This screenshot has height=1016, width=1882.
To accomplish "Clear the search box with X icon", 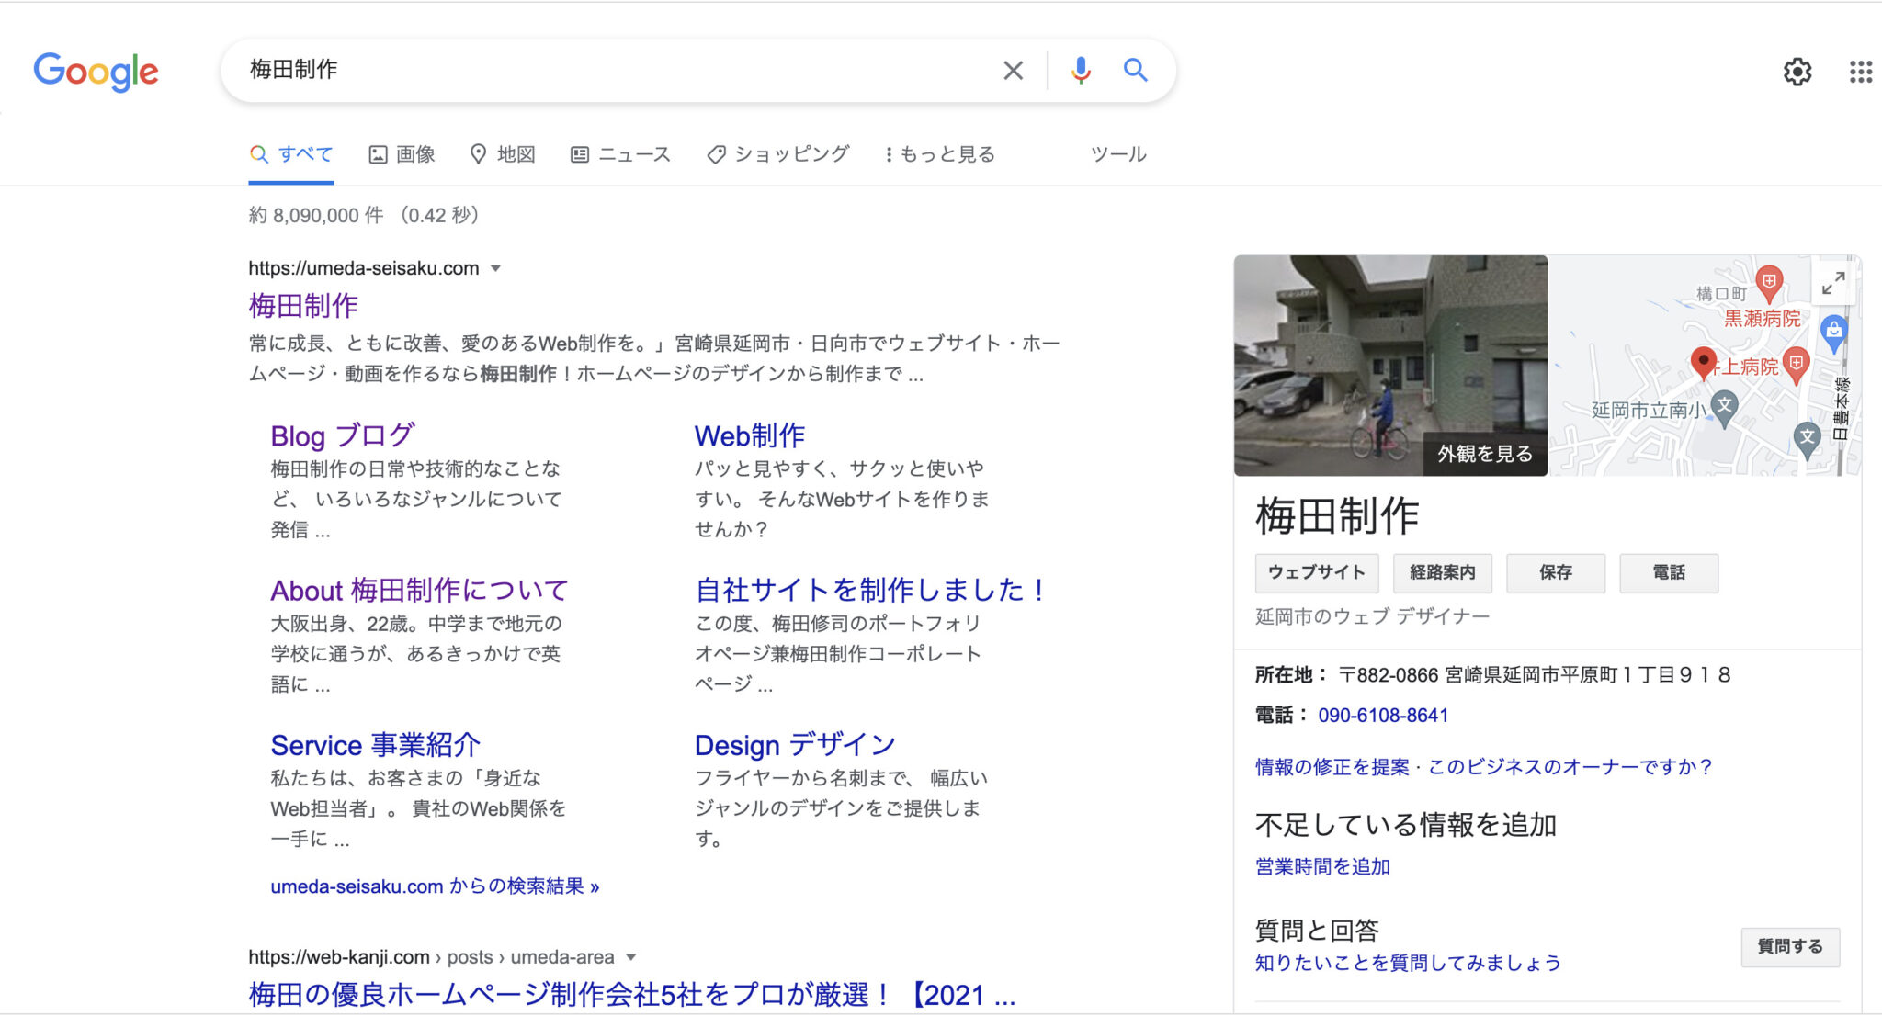I will pyautogui.click(x=1013, y=71).
